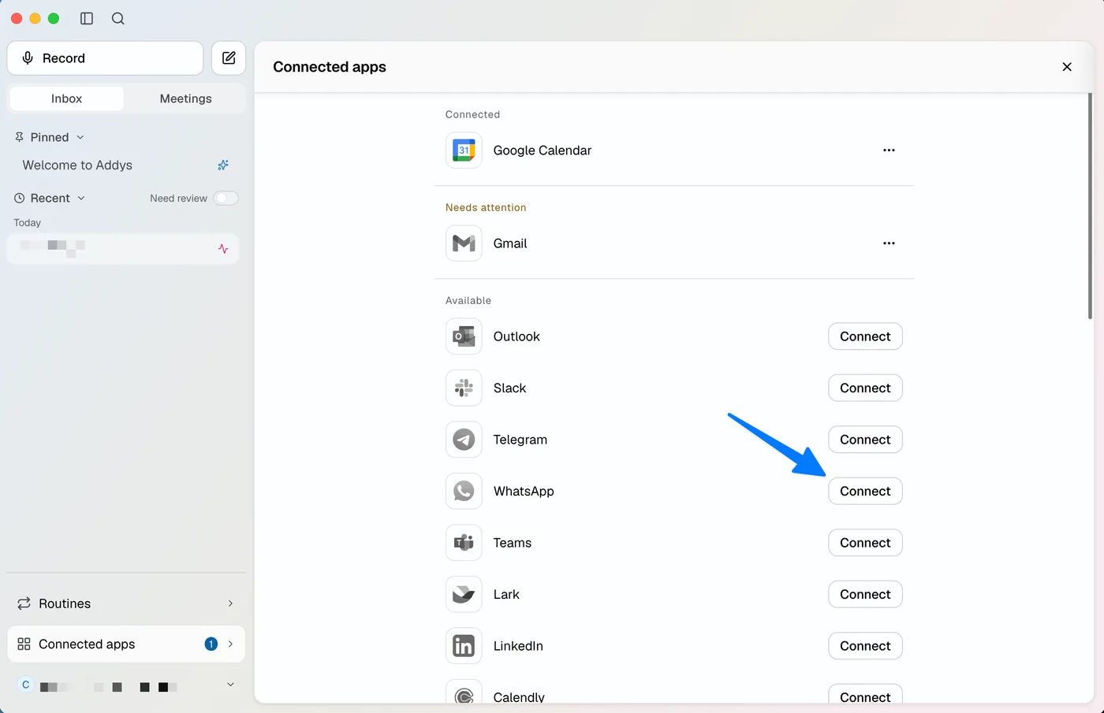Click the Slack app icon
Screen dimensions: 1104x713
pos(464,388)
